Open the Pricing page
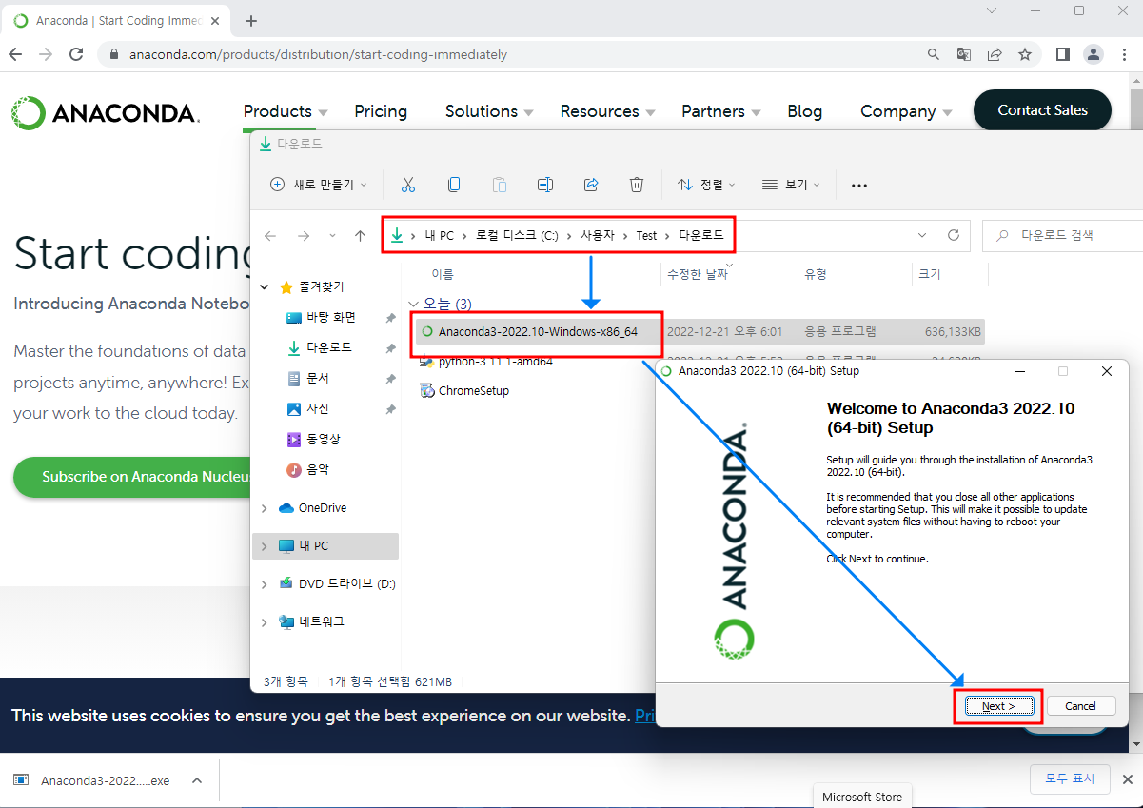 pos(381,111)
